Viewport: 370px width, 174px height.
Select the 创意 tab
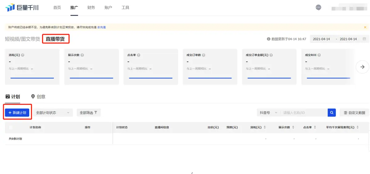38,97
